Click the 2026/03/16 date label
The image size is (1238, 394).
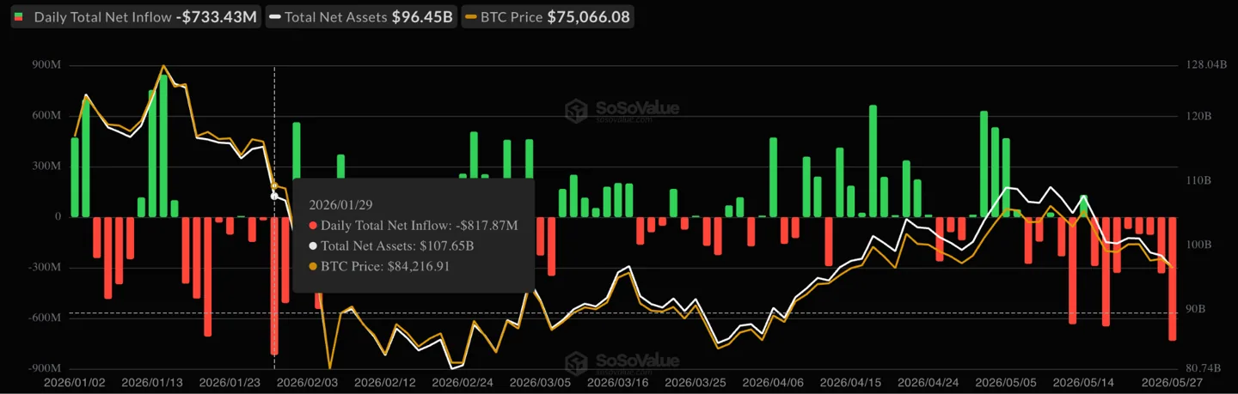618,382
